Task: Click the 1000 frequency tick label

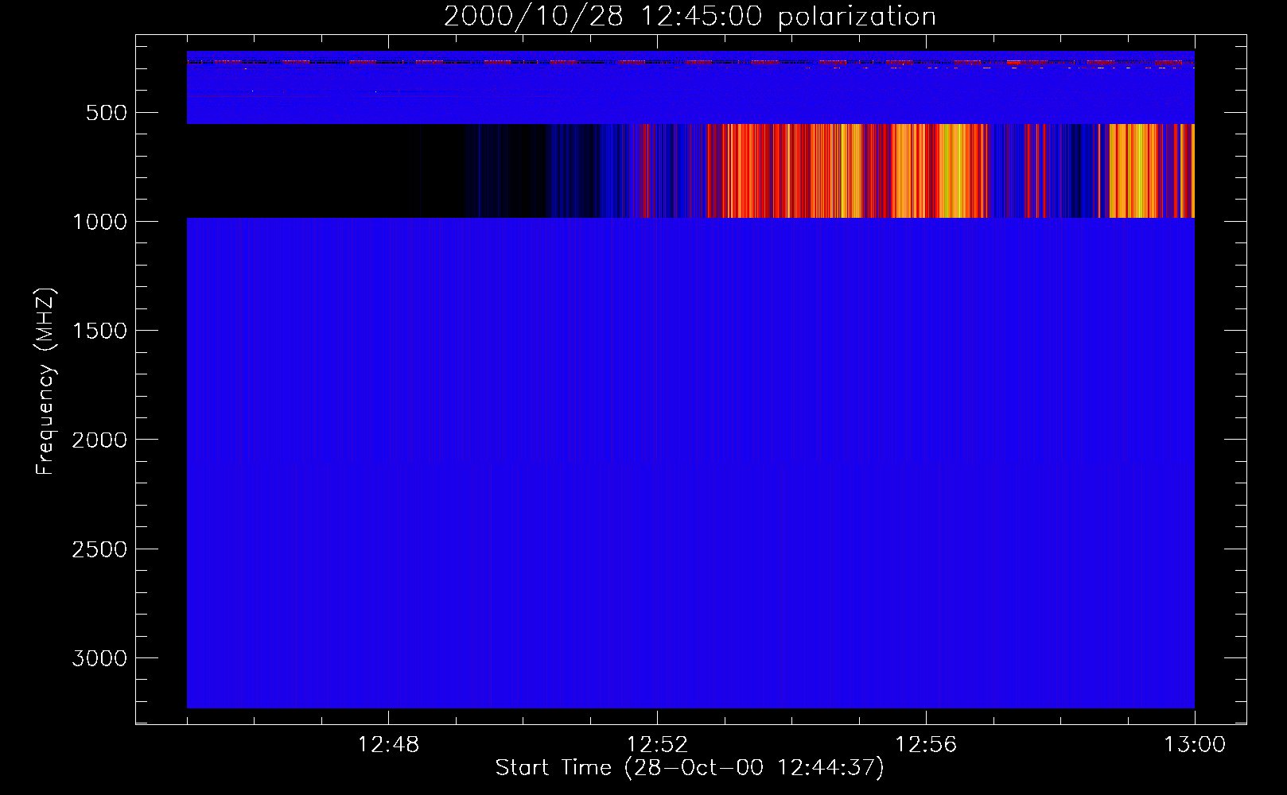Action: tap(99, 222)
